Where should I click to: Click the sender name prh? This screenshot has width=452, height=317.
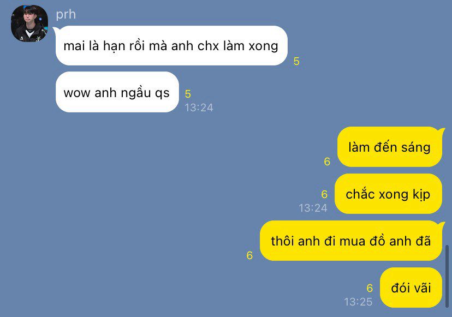click(x=66, y=15)
